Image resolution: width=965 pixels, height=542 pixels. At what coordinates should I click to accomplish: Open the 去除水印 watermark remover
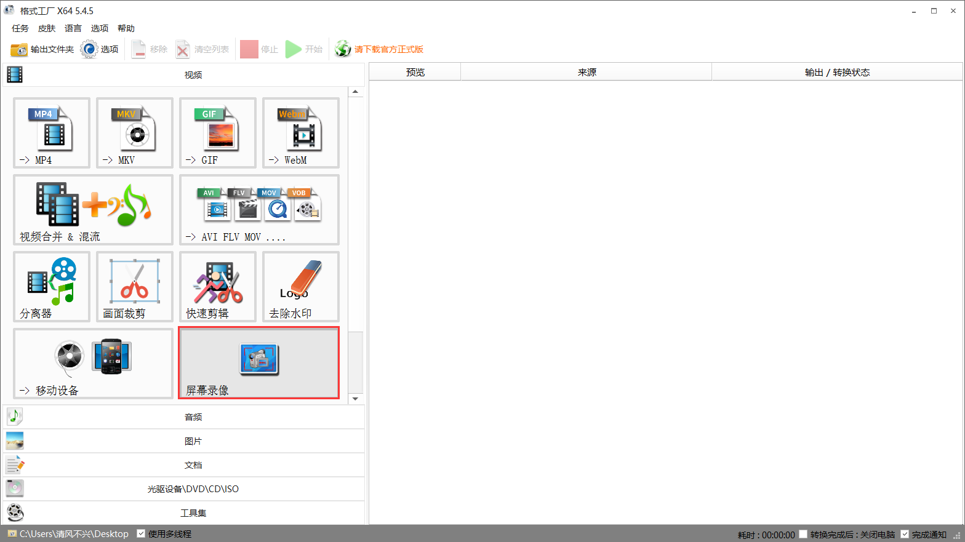(301, 287)
